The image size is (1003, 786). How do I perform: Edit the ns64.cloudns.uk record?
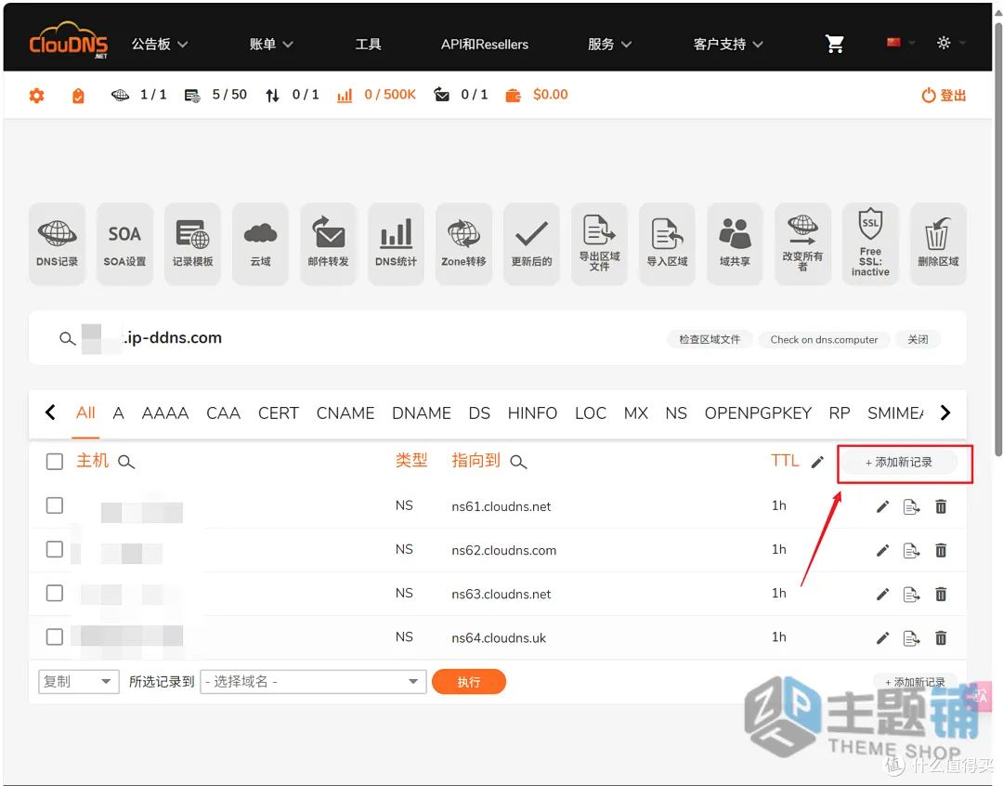(883, 637)
